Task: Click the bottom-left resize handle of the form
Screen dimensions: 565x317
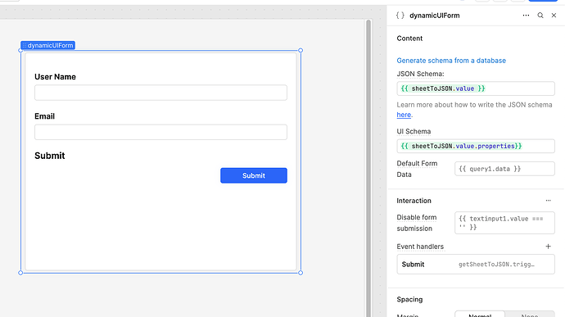Action: [x=20, y=273]
